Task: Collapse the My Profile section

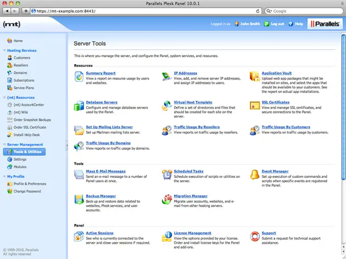Action: click(x=4, y=176)
